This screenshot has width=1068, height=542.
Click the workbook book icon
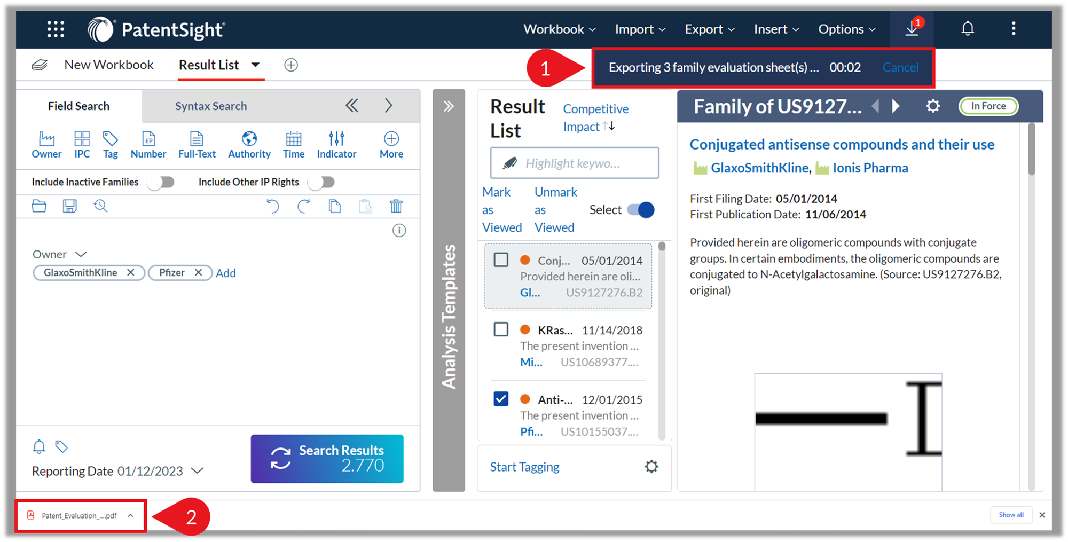point(40,65)
